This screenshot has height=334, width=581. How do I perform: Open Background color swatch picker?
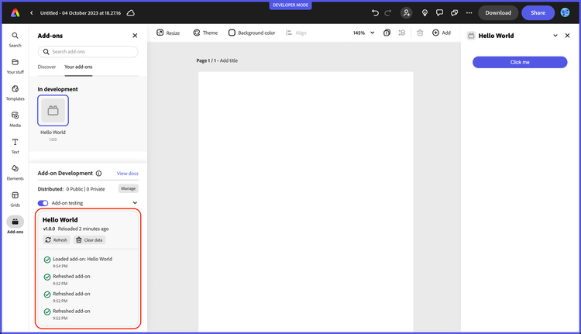point(252,33)
